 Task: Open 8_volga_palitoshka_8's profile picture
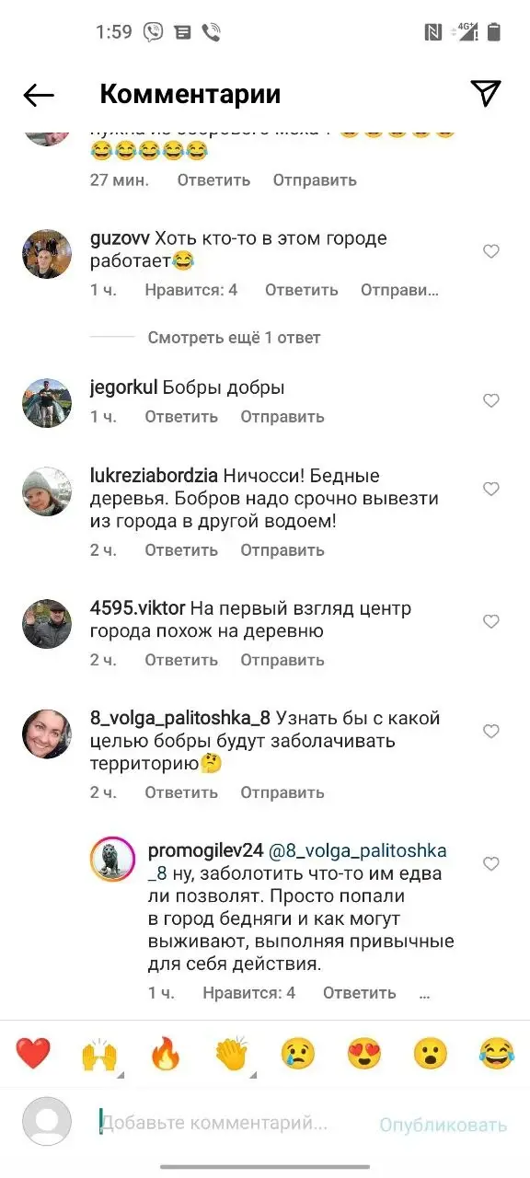47,734
